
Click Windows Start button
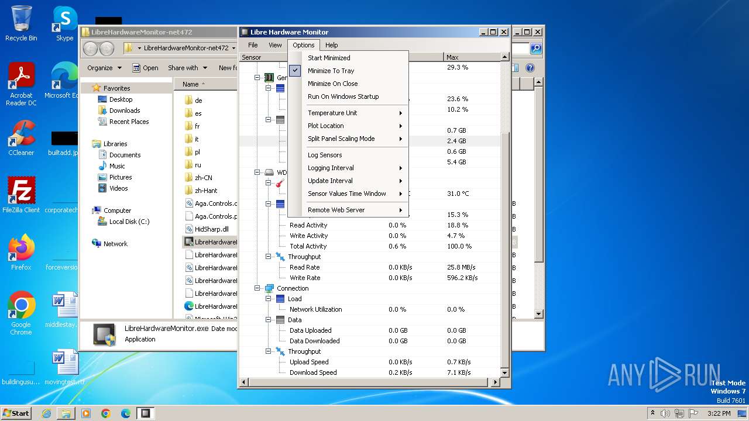16,413
